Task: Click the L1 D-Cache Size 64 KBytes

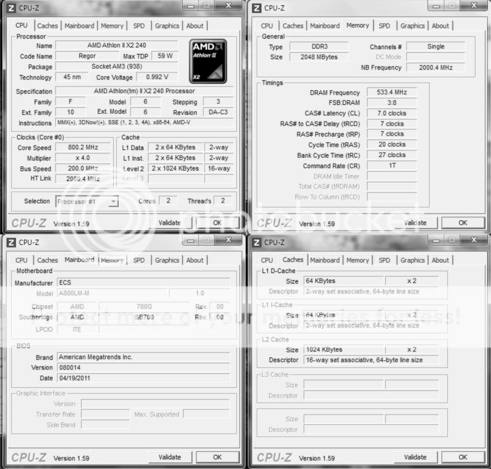Action: 344,281
